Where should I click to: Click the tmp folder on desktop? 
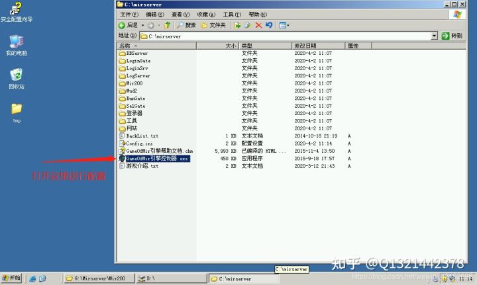(x=17, y=111)
